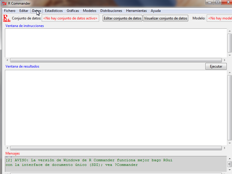Click results window scroll down arrow
232x174 pixels.
coord(230,143)
